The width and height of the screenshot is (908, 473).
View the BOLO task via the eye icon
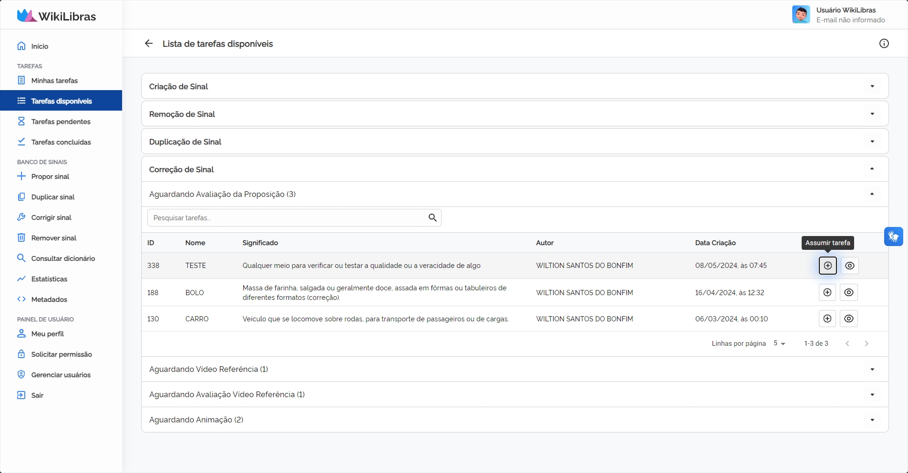848,292
